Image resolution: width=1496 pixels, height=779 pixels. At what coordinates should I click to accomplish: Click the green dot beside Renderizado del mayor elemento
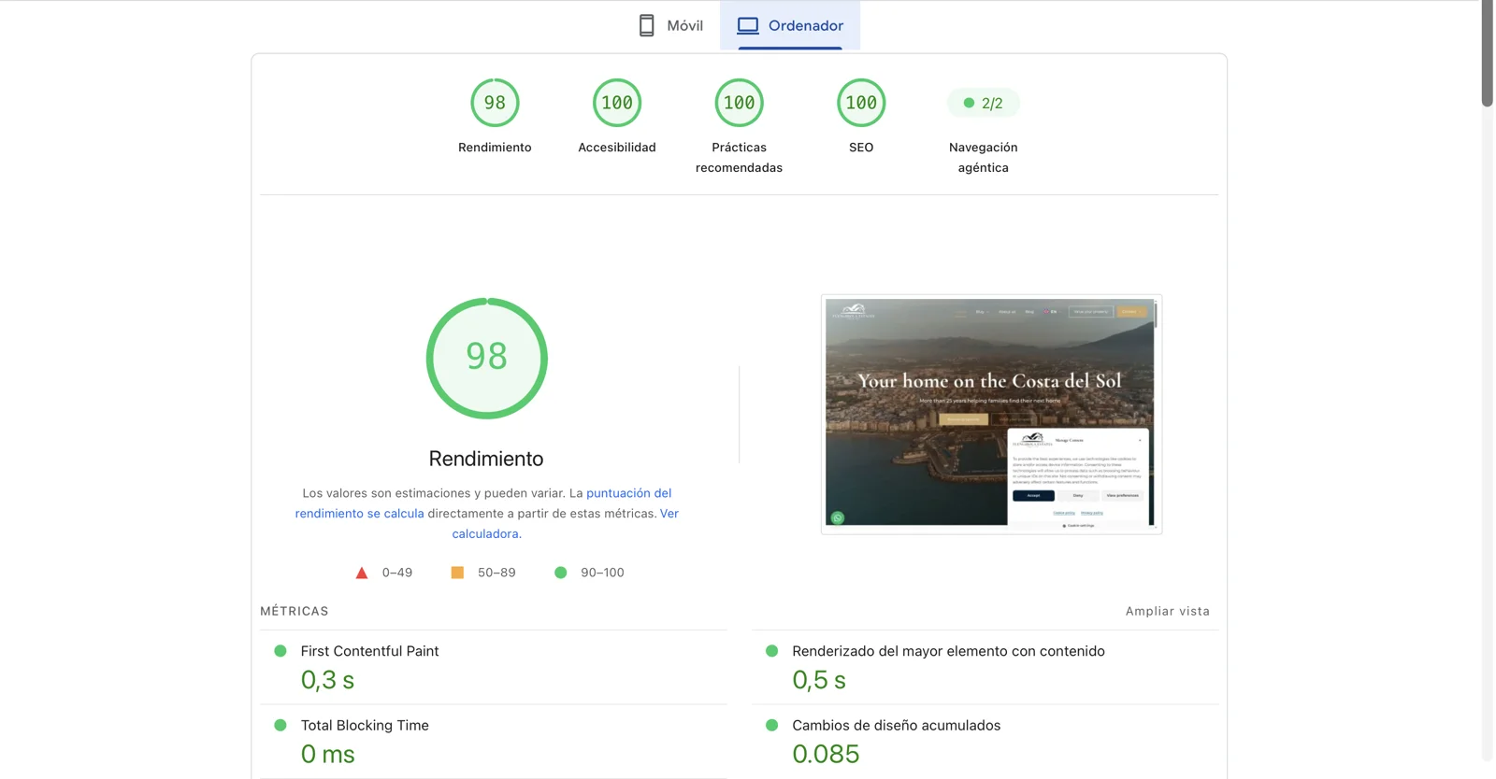pyautogui.click(x=771, y=651)
